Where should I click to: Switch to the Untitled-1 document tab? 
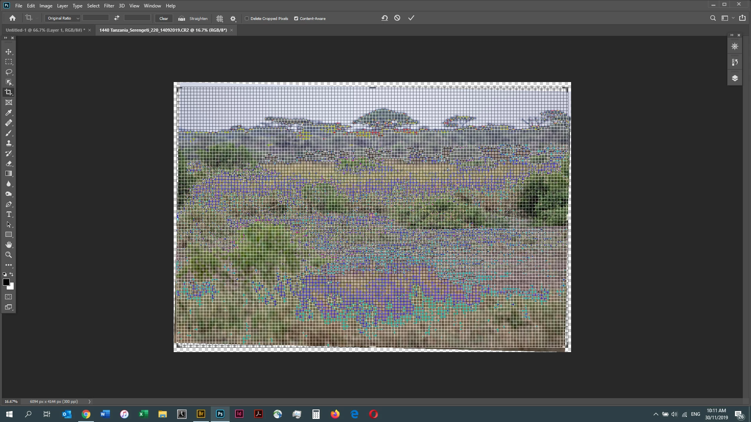(x=45, y=30)
